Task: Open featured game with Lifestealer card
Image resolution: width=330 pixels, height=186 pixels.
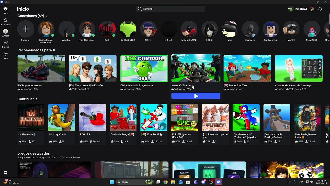Action: coord(209,170)
